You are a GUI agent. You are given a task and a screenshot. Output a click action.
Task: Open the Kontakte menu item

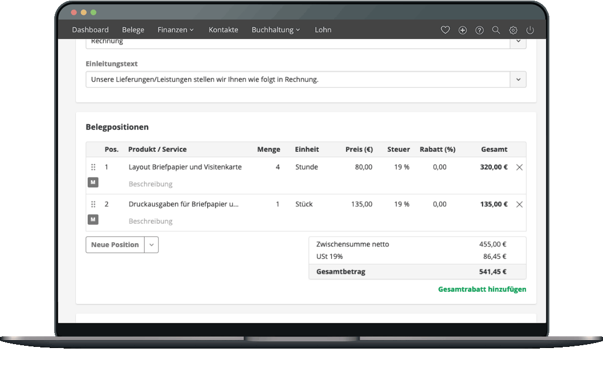[x=223, y=30]
